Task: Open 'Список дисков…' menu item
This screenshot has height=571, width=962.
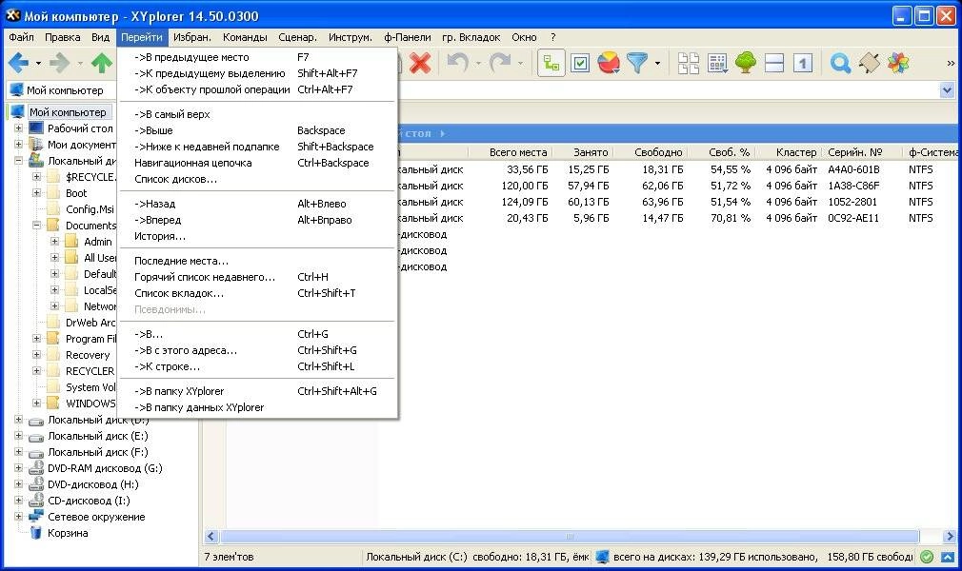Action: [258, 179]
